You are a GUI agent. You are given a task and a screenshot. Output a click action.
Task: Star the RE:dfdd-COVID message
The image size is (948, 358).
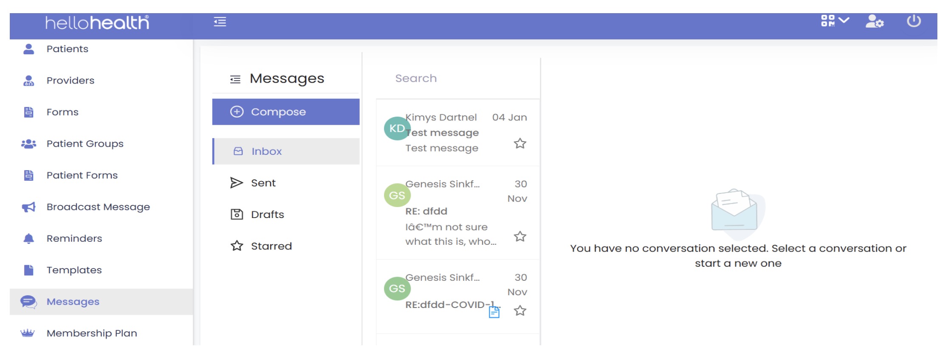click(520, 311)
